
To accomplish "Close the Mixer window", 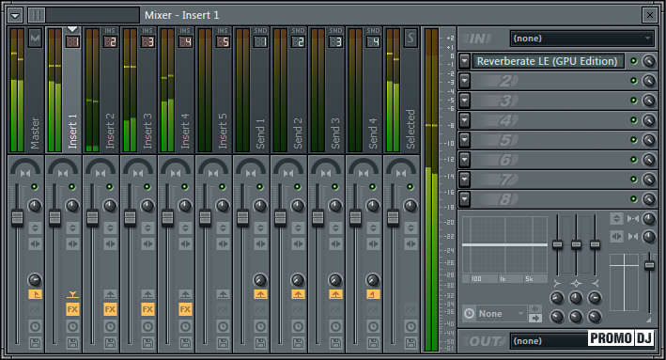I will pos(650,16).
